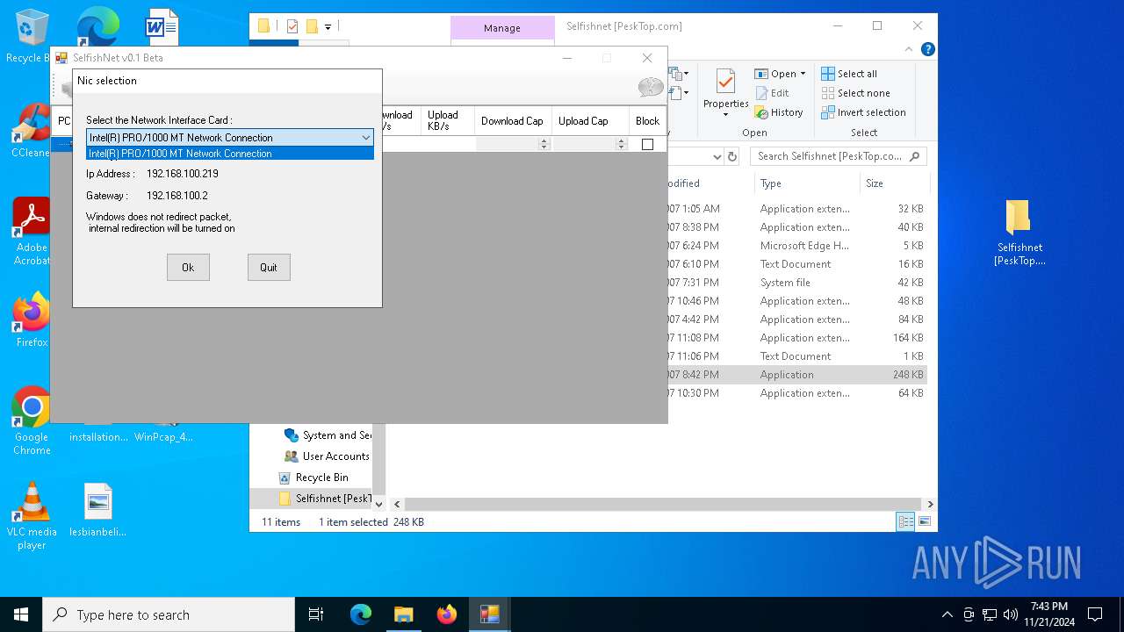Click horizontal scrollbar left arrow in Explorer
This screenshot has height=632, width=1124.
point(397,505)
